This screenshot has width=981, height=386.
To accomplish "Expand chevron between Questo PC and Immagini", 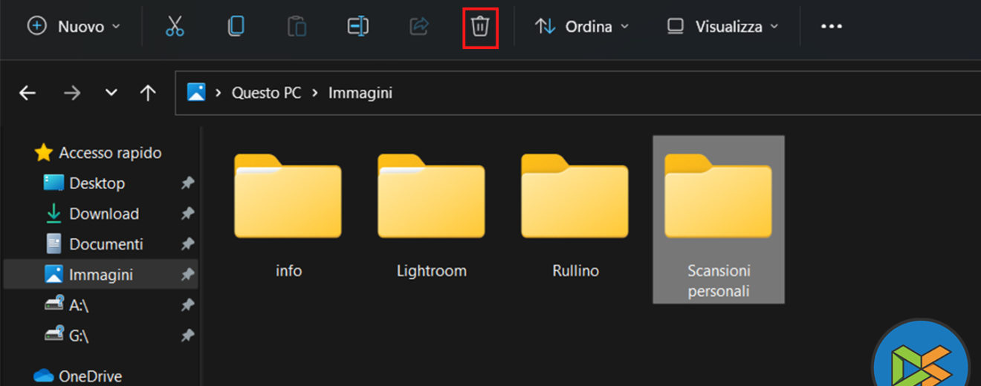I will (x=315, y=93).
